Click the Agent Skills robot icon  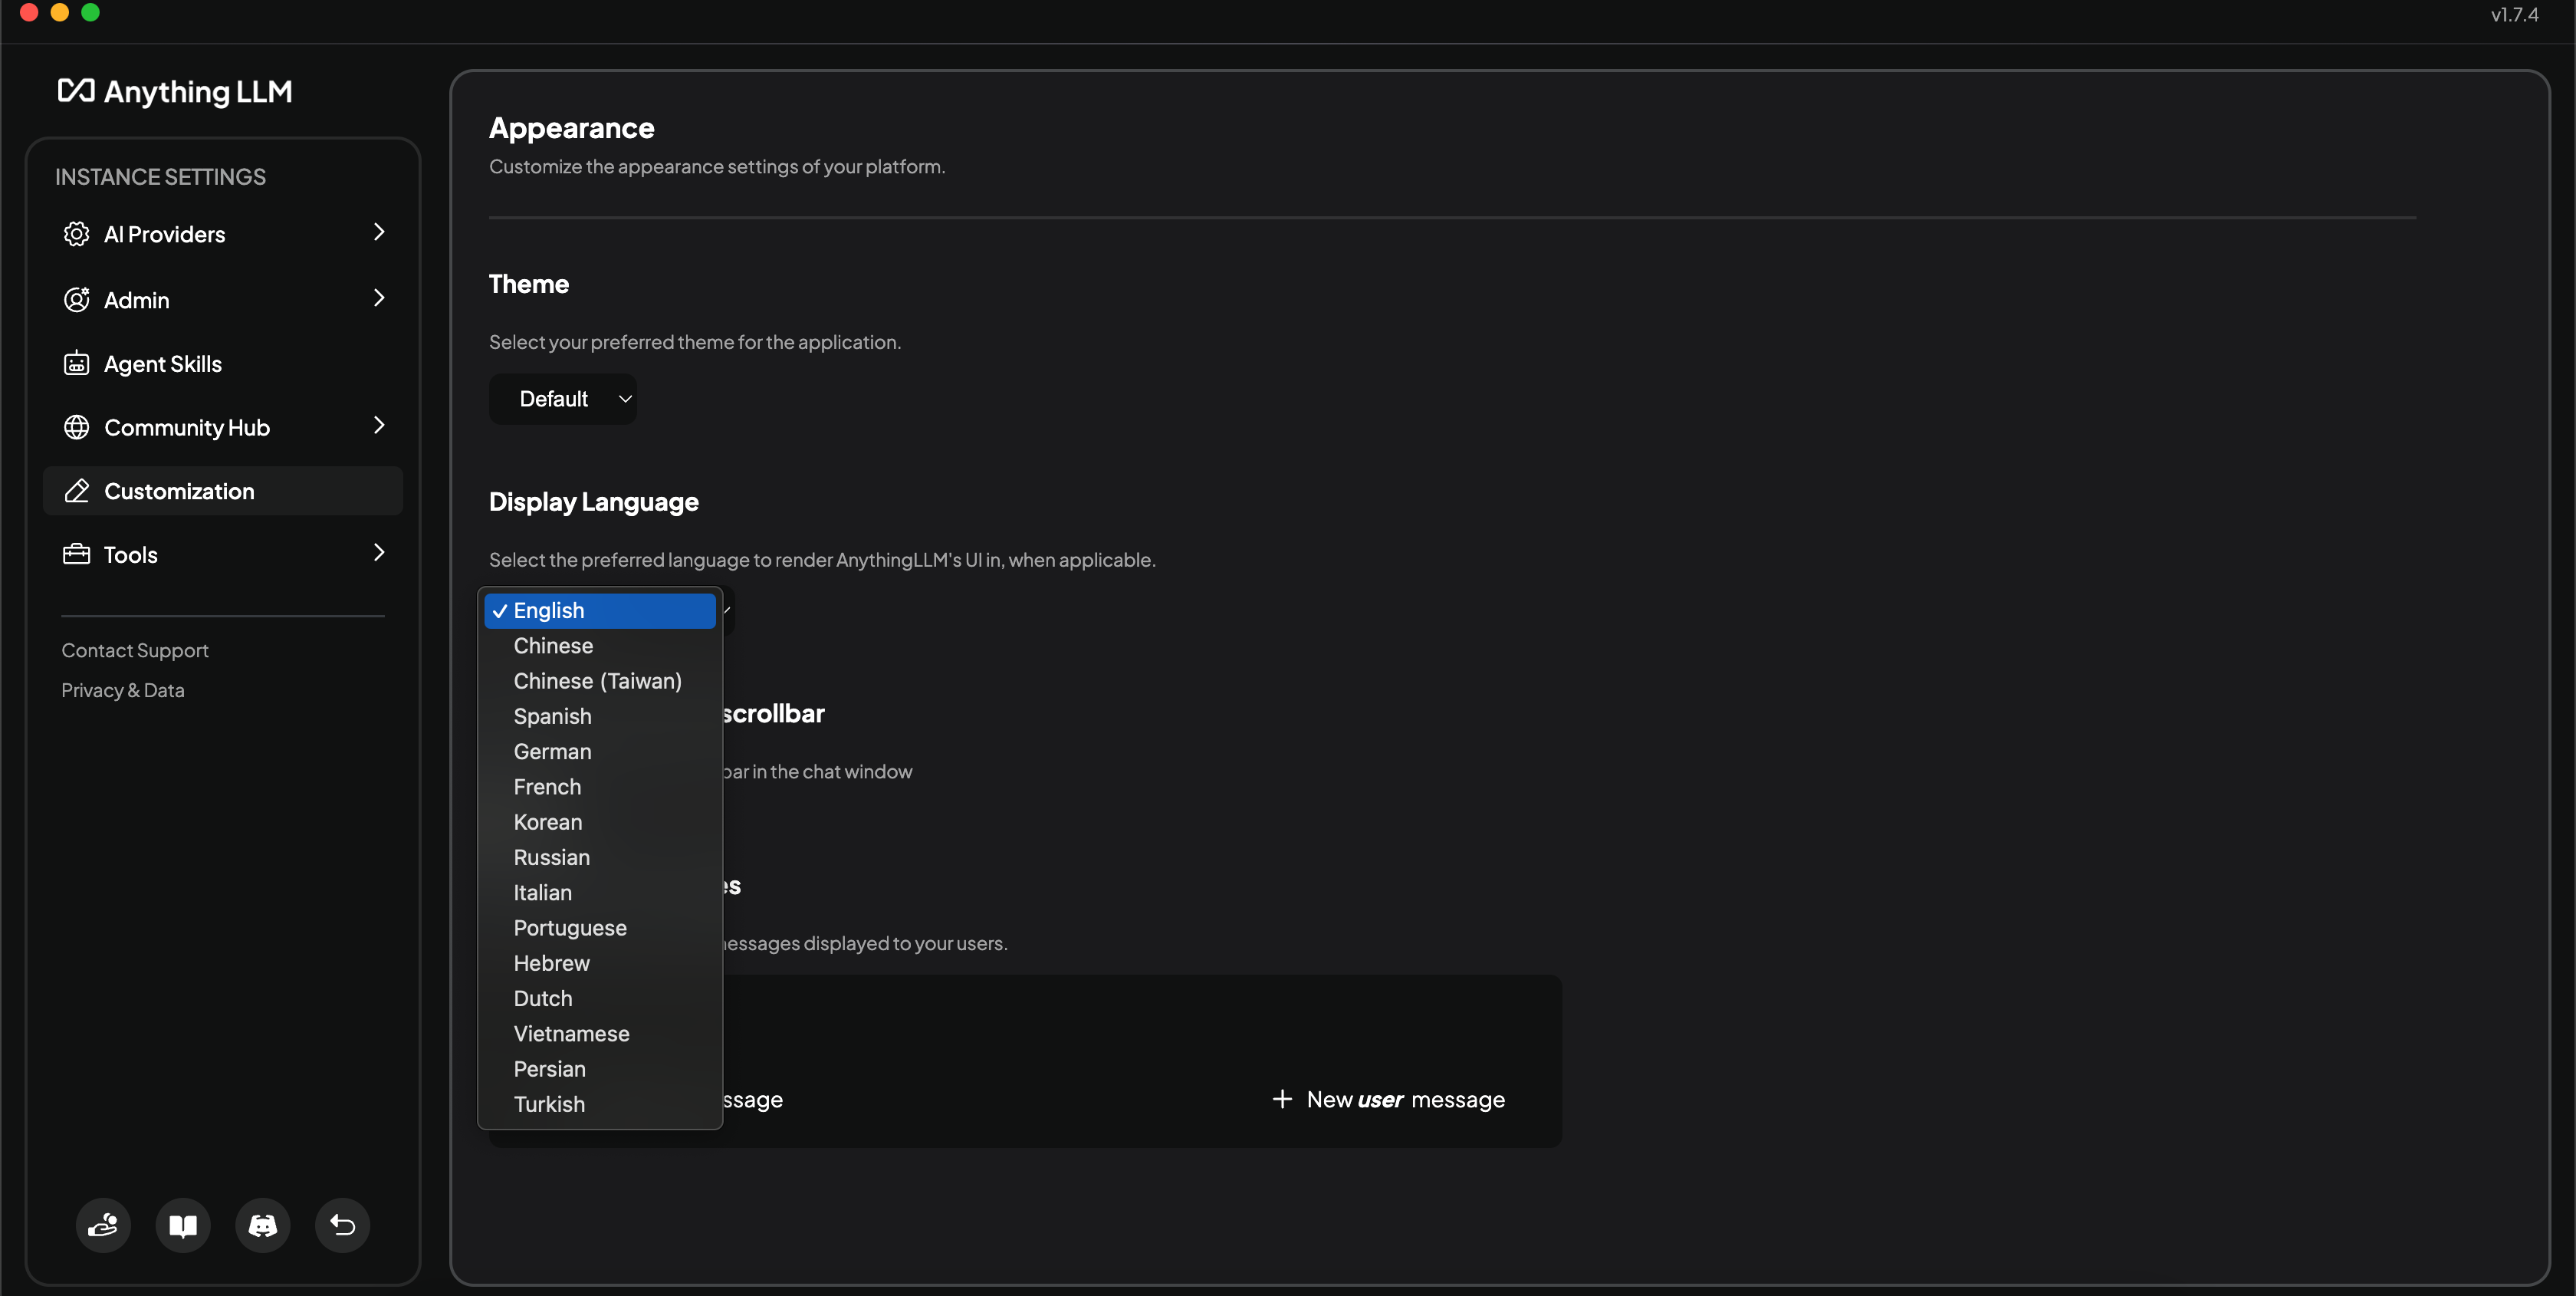click(x=76, y=364)
